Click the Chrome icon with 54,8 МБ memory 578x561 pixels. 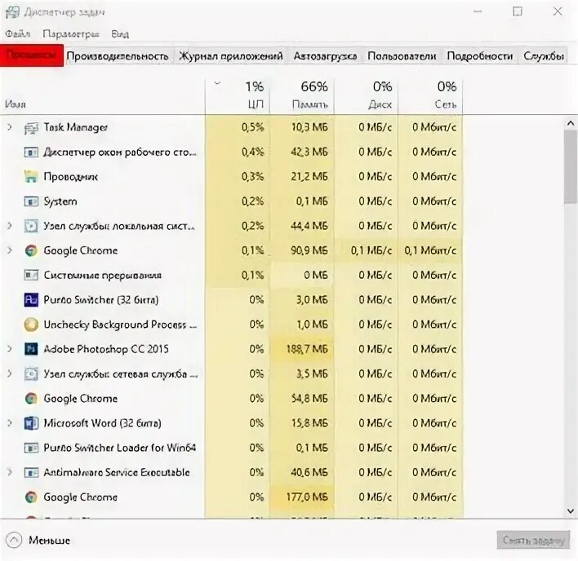(x=31, y=399)
